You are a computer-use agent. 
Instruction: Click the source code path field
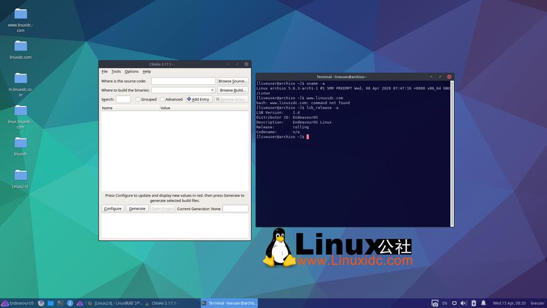point(183,81)
